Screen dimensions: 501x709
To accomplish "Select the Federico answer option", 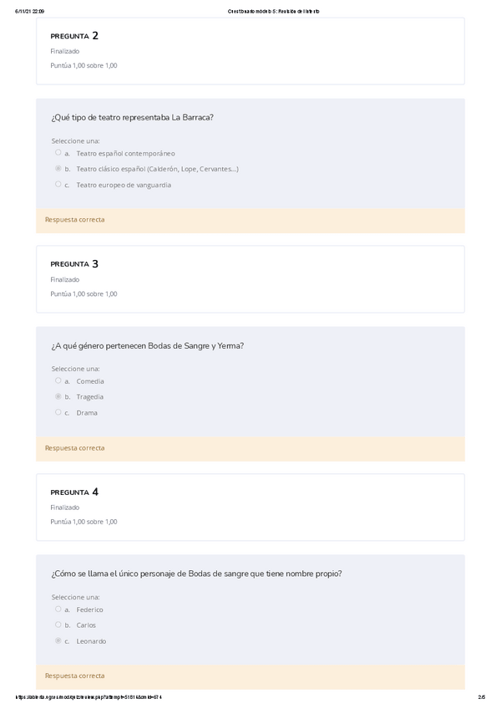I will (58, 610).
